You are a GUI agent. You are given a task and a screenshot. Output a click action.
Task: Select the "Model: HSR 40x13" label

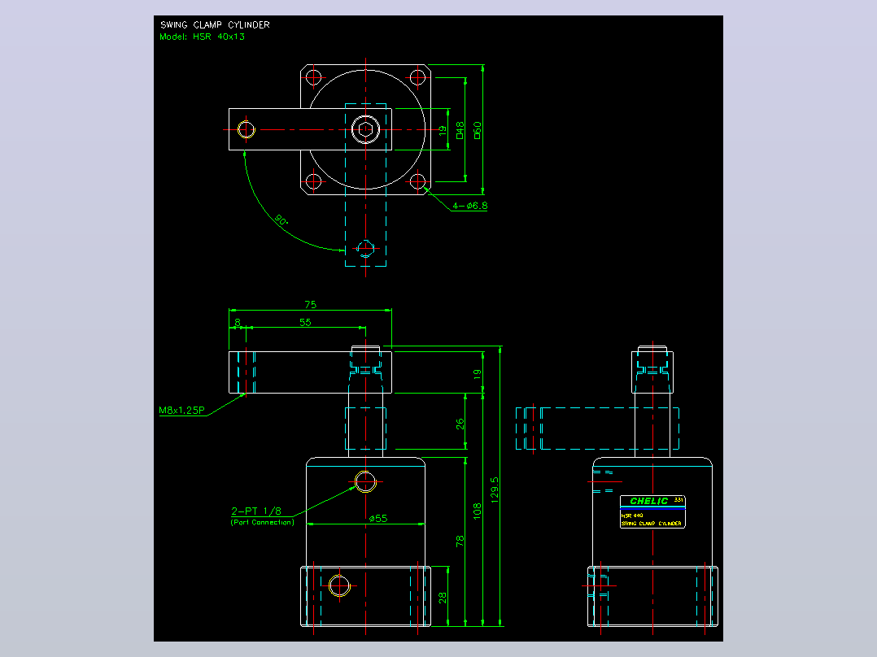click(202, 37)
